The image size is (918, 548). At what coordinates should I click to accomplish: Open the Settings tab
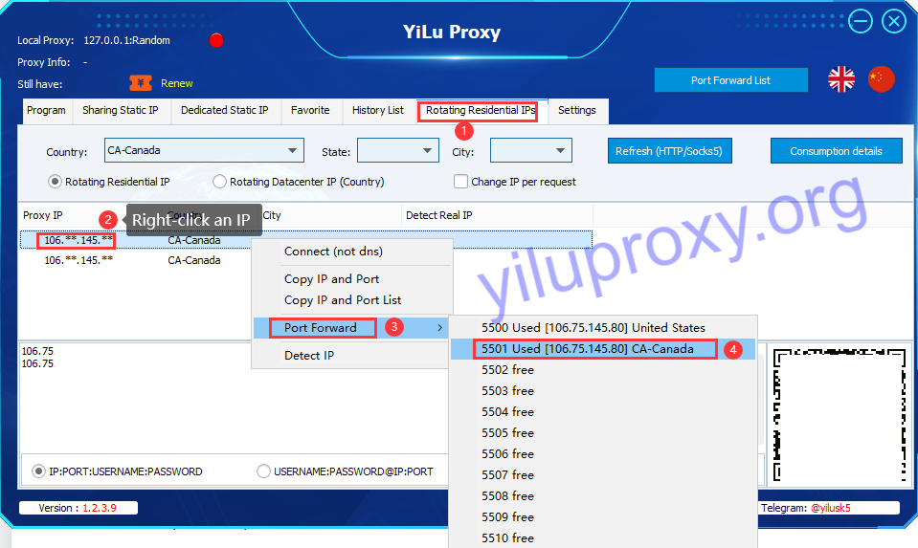pos(577,111)
